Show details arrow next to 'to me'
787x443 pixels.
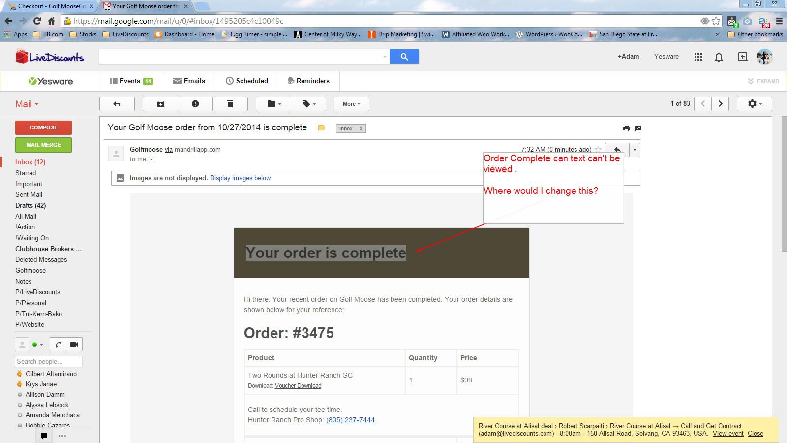coord(151,159)
